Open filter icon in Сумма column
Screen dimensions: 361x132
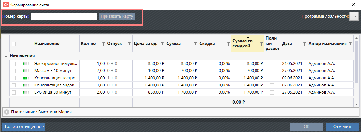click(x=195, y=44)
